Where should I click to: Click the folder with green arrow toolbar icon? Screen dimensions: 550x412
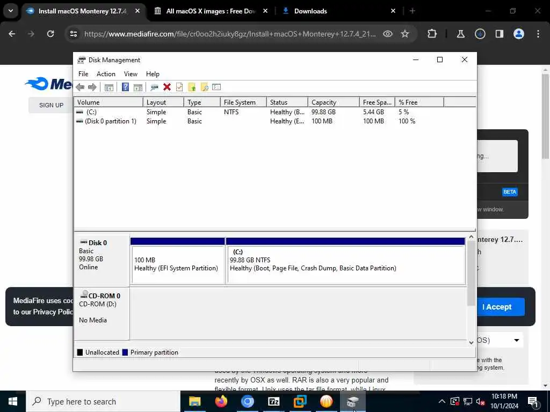point(192,87)
